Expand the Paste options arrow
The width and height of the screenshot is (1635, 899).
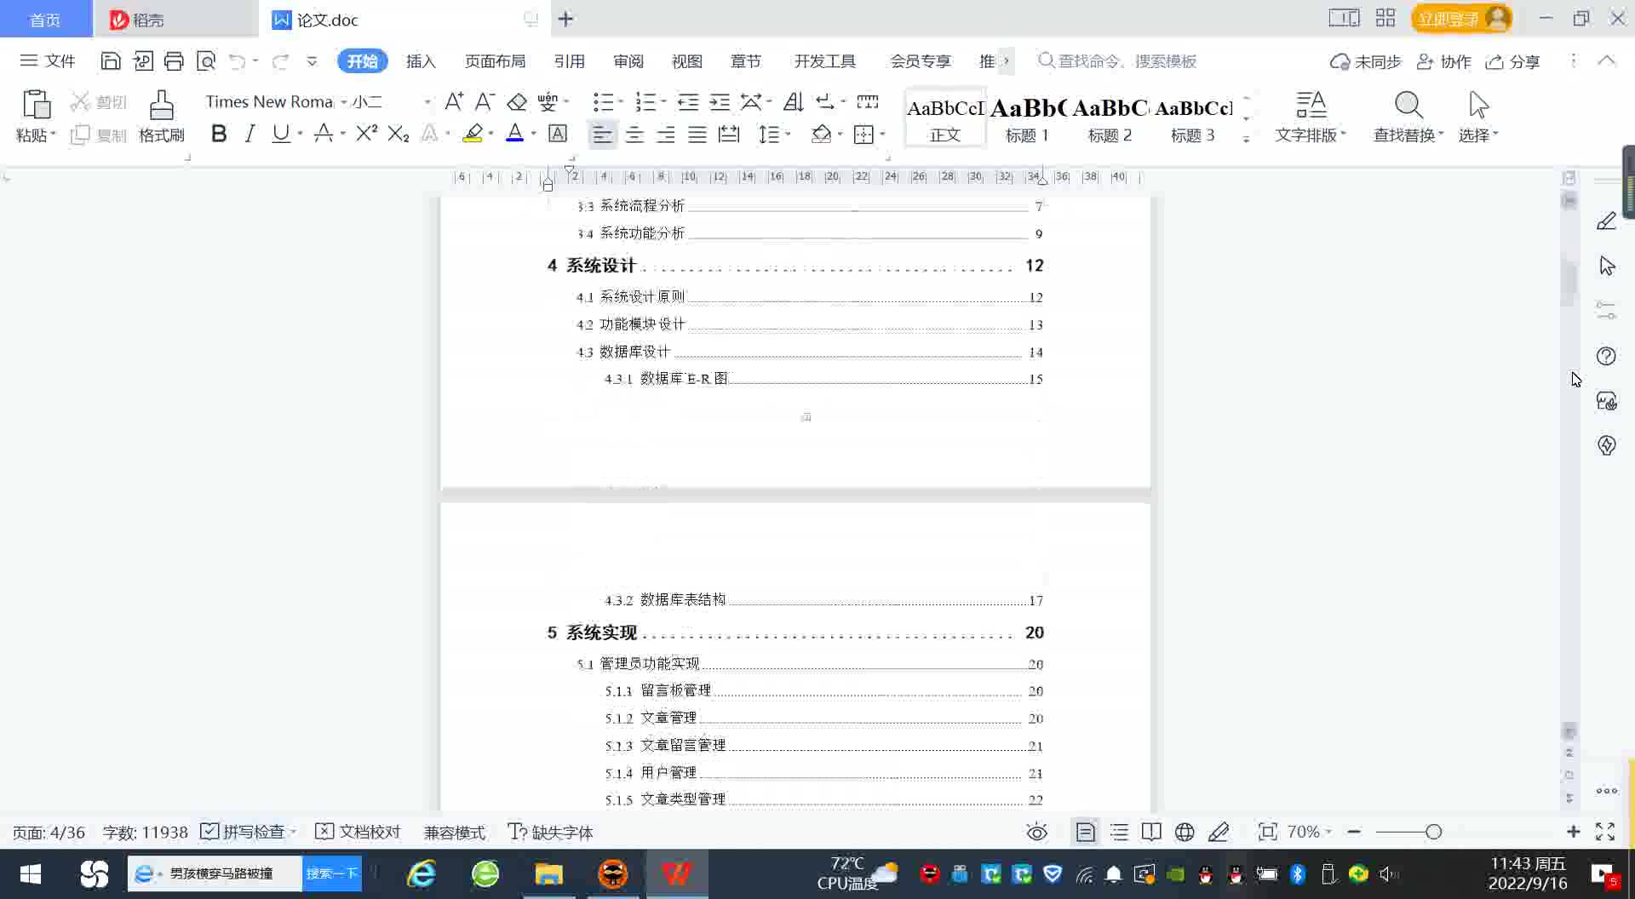click(53, 135)
